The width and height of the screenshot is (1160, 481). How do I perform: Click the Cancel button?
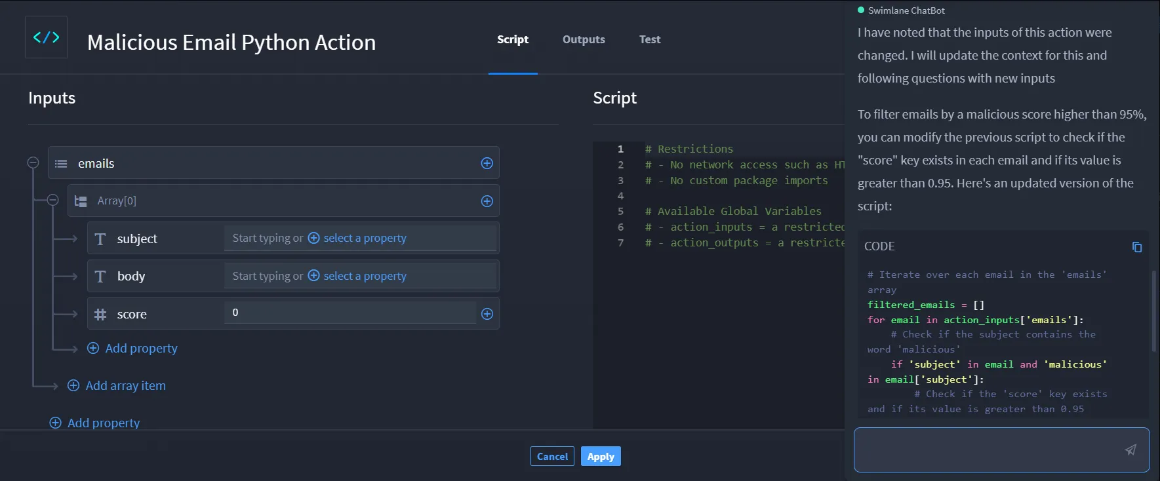[x=552, y=456]
